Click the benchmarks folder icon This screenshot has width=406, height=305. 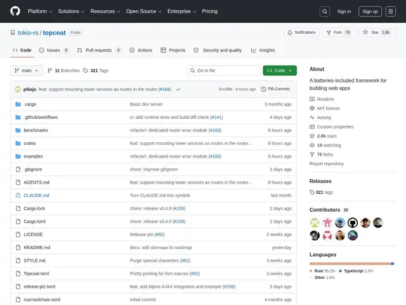tap(18, 130)
